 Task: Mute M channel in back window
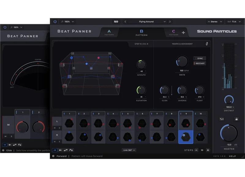[x=6, y=136]
